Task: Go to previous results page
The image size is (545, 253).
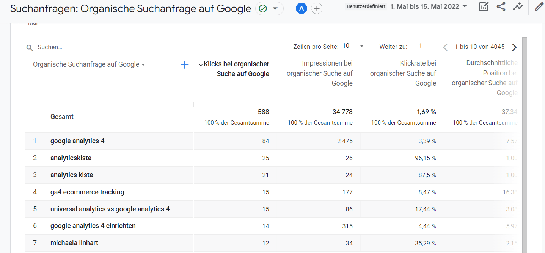Action: click(x=444, y=47)
